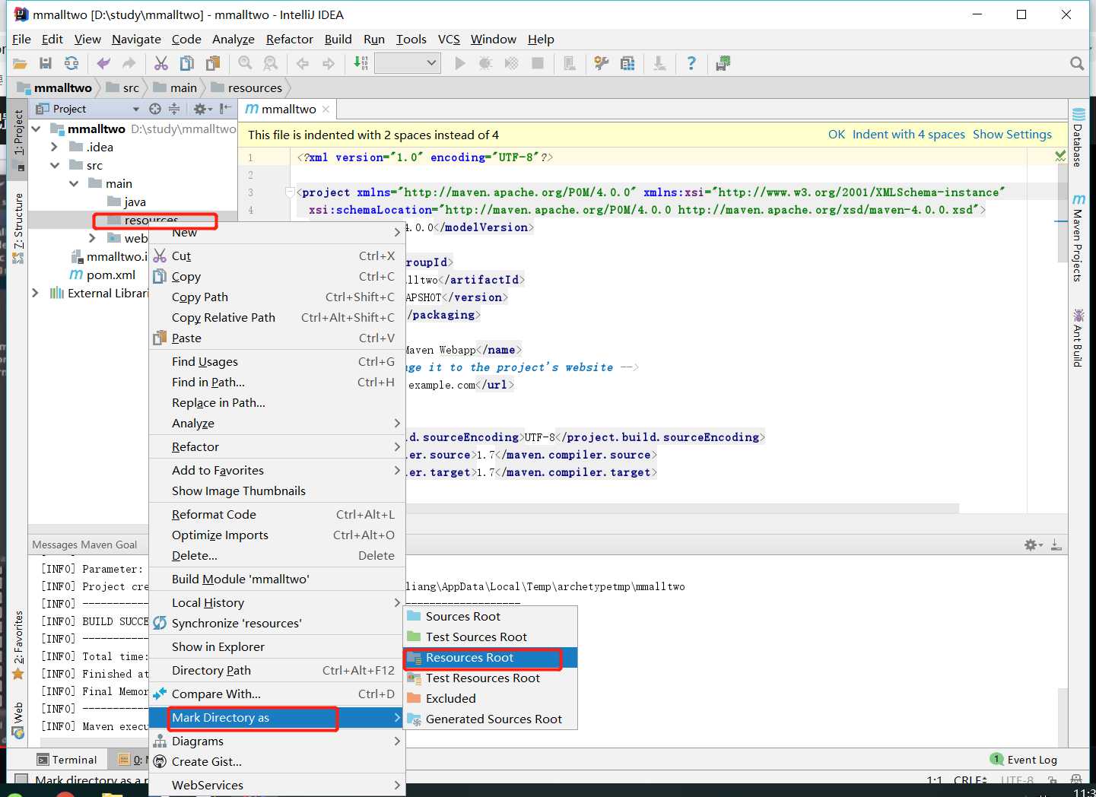Select java folder in project tree
Image resolution: width=1096 pixels, height=797 pixels.
[x=127, y=202]
